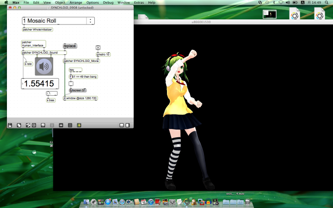Image resolution: width=333 pixels, height=208 pixels.
Task: Show the grid icon in patcher toolbar
Action: 70,125
